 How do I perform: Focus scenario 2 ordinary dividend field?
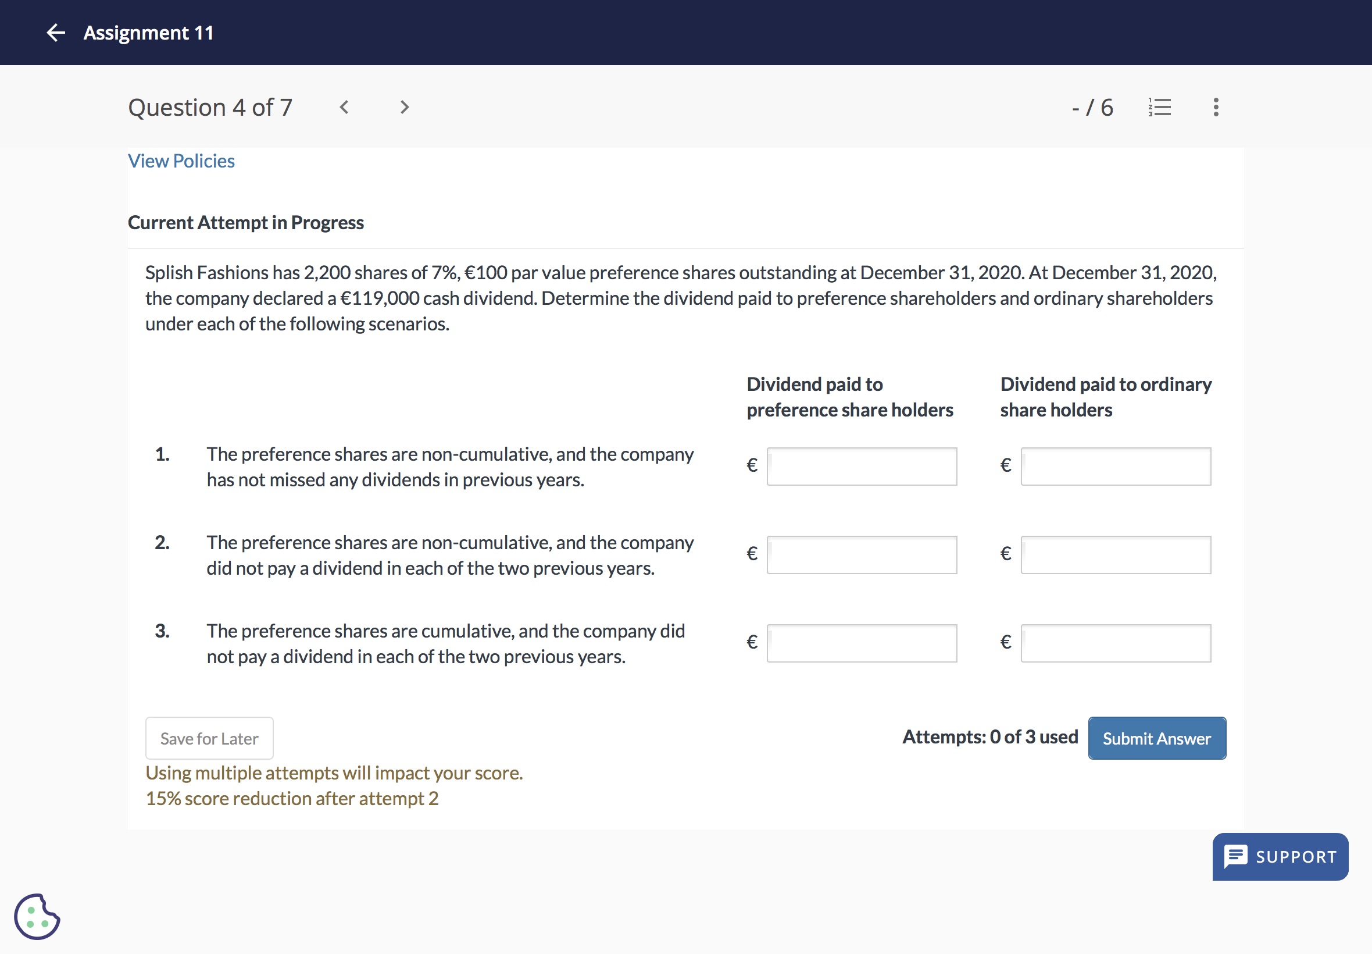1115,555
